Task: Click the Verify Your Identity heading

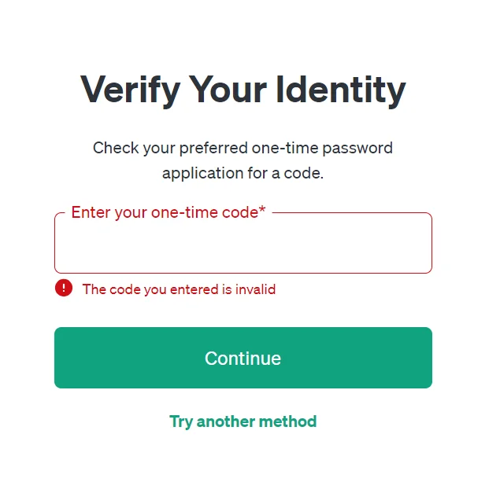Action: pyautogui.click(x=243, y=90)
